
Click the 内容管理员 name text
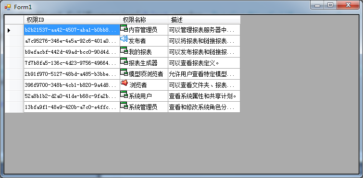pos(143,30)
